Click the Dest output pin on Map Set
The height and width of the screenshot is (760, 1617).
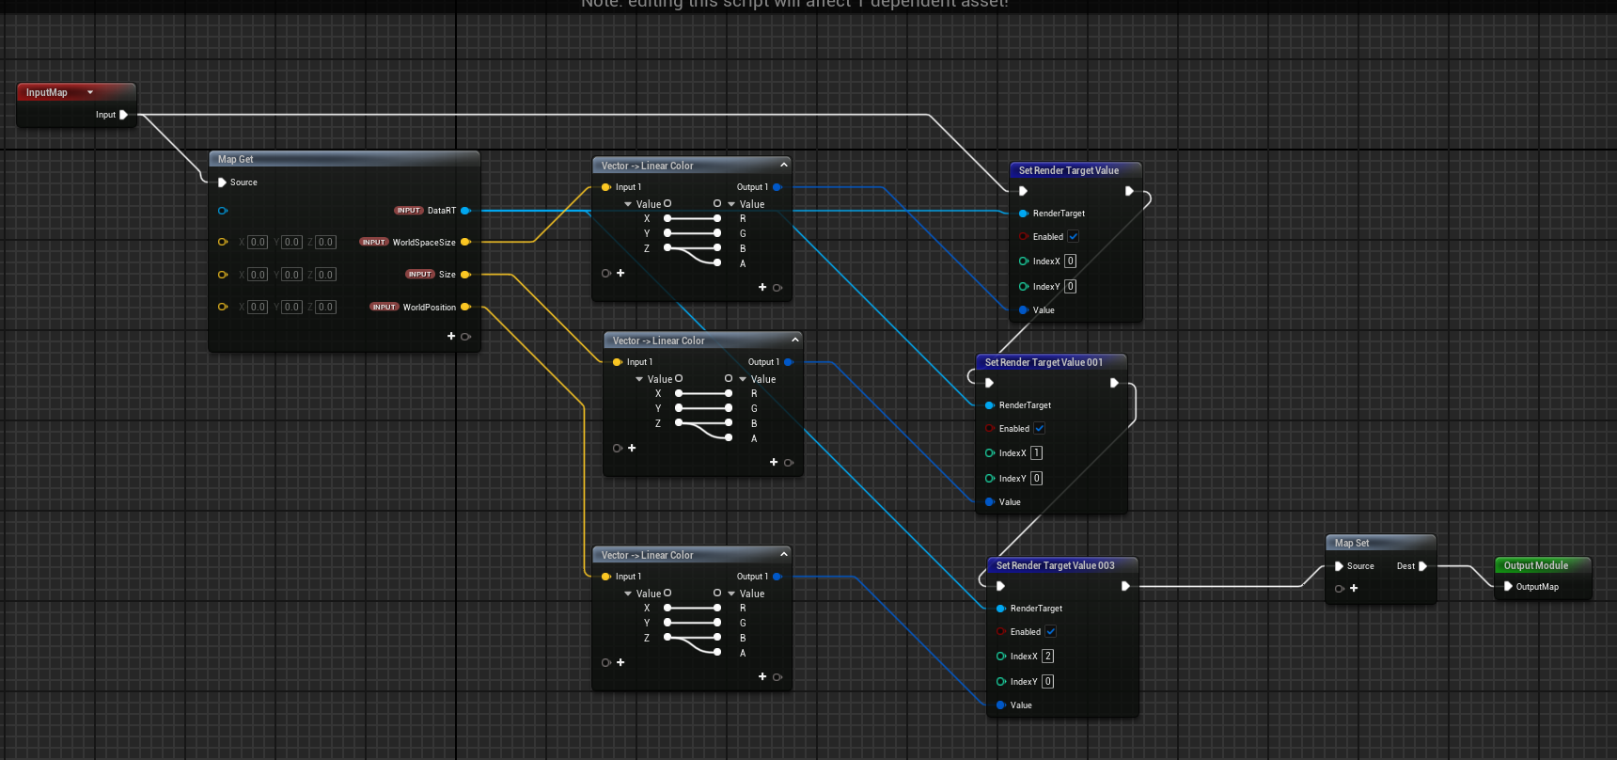1422,566
